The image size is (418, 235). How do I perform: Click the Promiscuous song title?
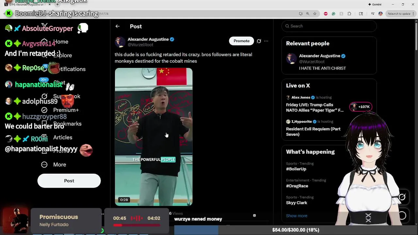click(59, 217)
